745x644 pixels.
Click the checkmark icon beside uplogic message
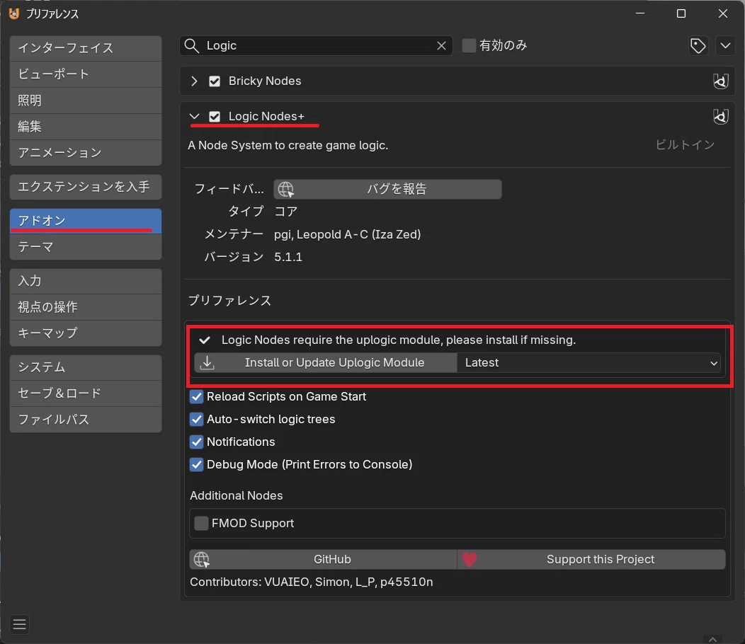point(205,340)
